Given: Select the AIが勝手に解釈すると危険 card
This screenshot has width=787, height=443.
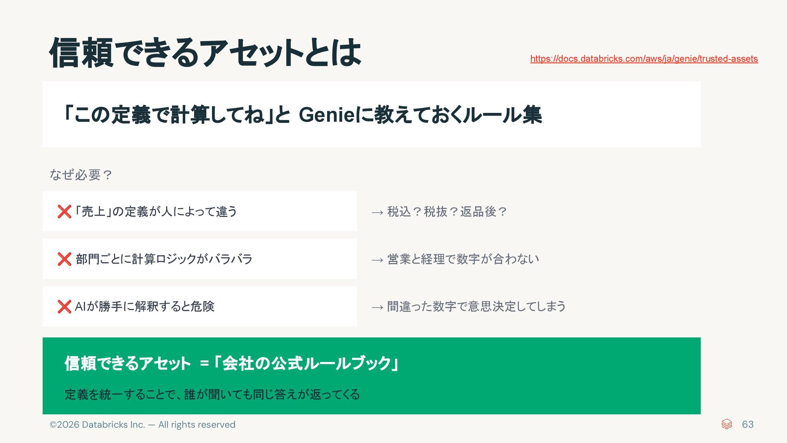Looking at the screenshot, I should pyautogui.click(x=200, y=306).
